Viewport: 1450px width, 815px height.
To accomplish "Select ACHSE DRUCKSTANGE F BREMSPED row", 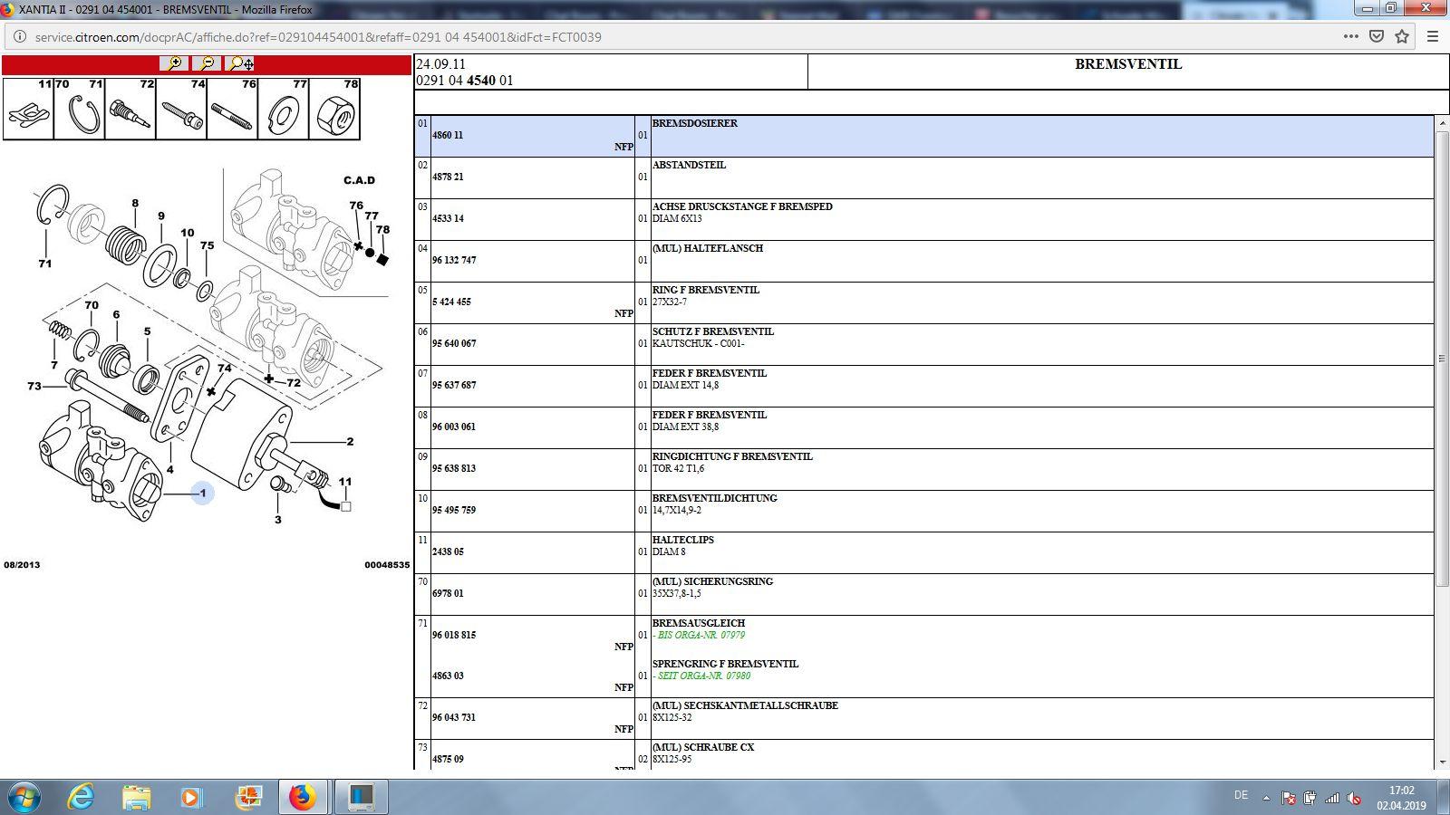I will click(x=924, y=219).
